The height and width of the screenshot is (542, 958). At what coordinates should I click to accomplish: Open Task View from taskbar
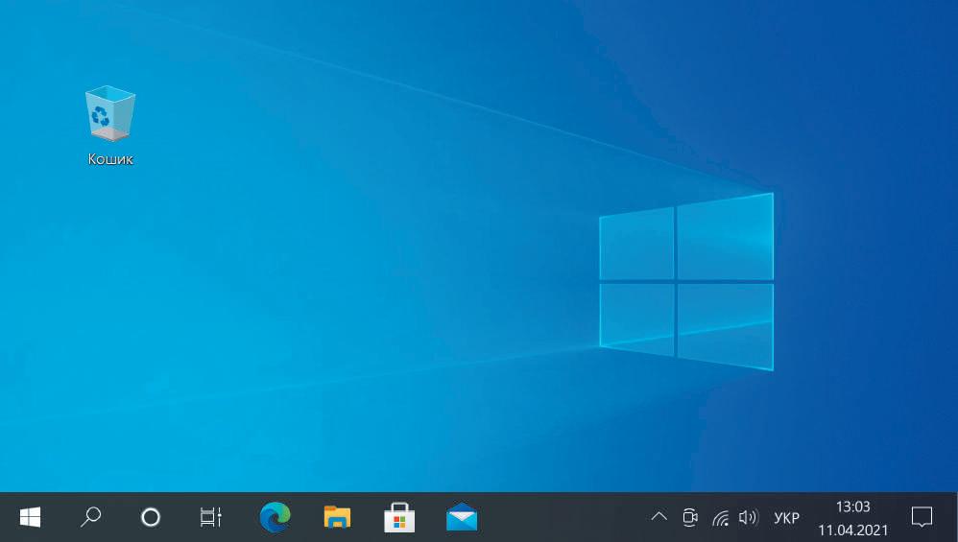coord(211,518)
